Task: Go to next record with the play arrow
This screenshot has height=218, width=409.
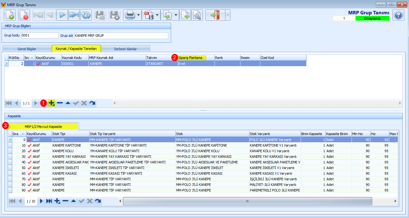Action: click(62, 15)
